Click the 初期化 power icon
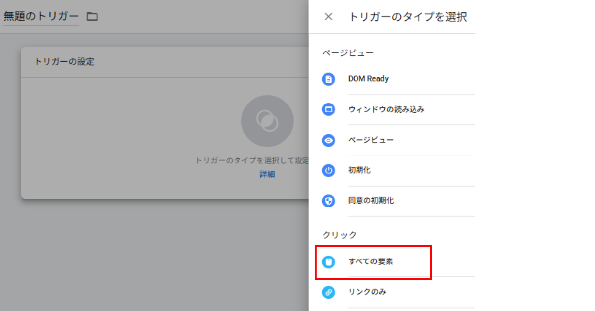The image size is (595, 311). pos(328,171)
